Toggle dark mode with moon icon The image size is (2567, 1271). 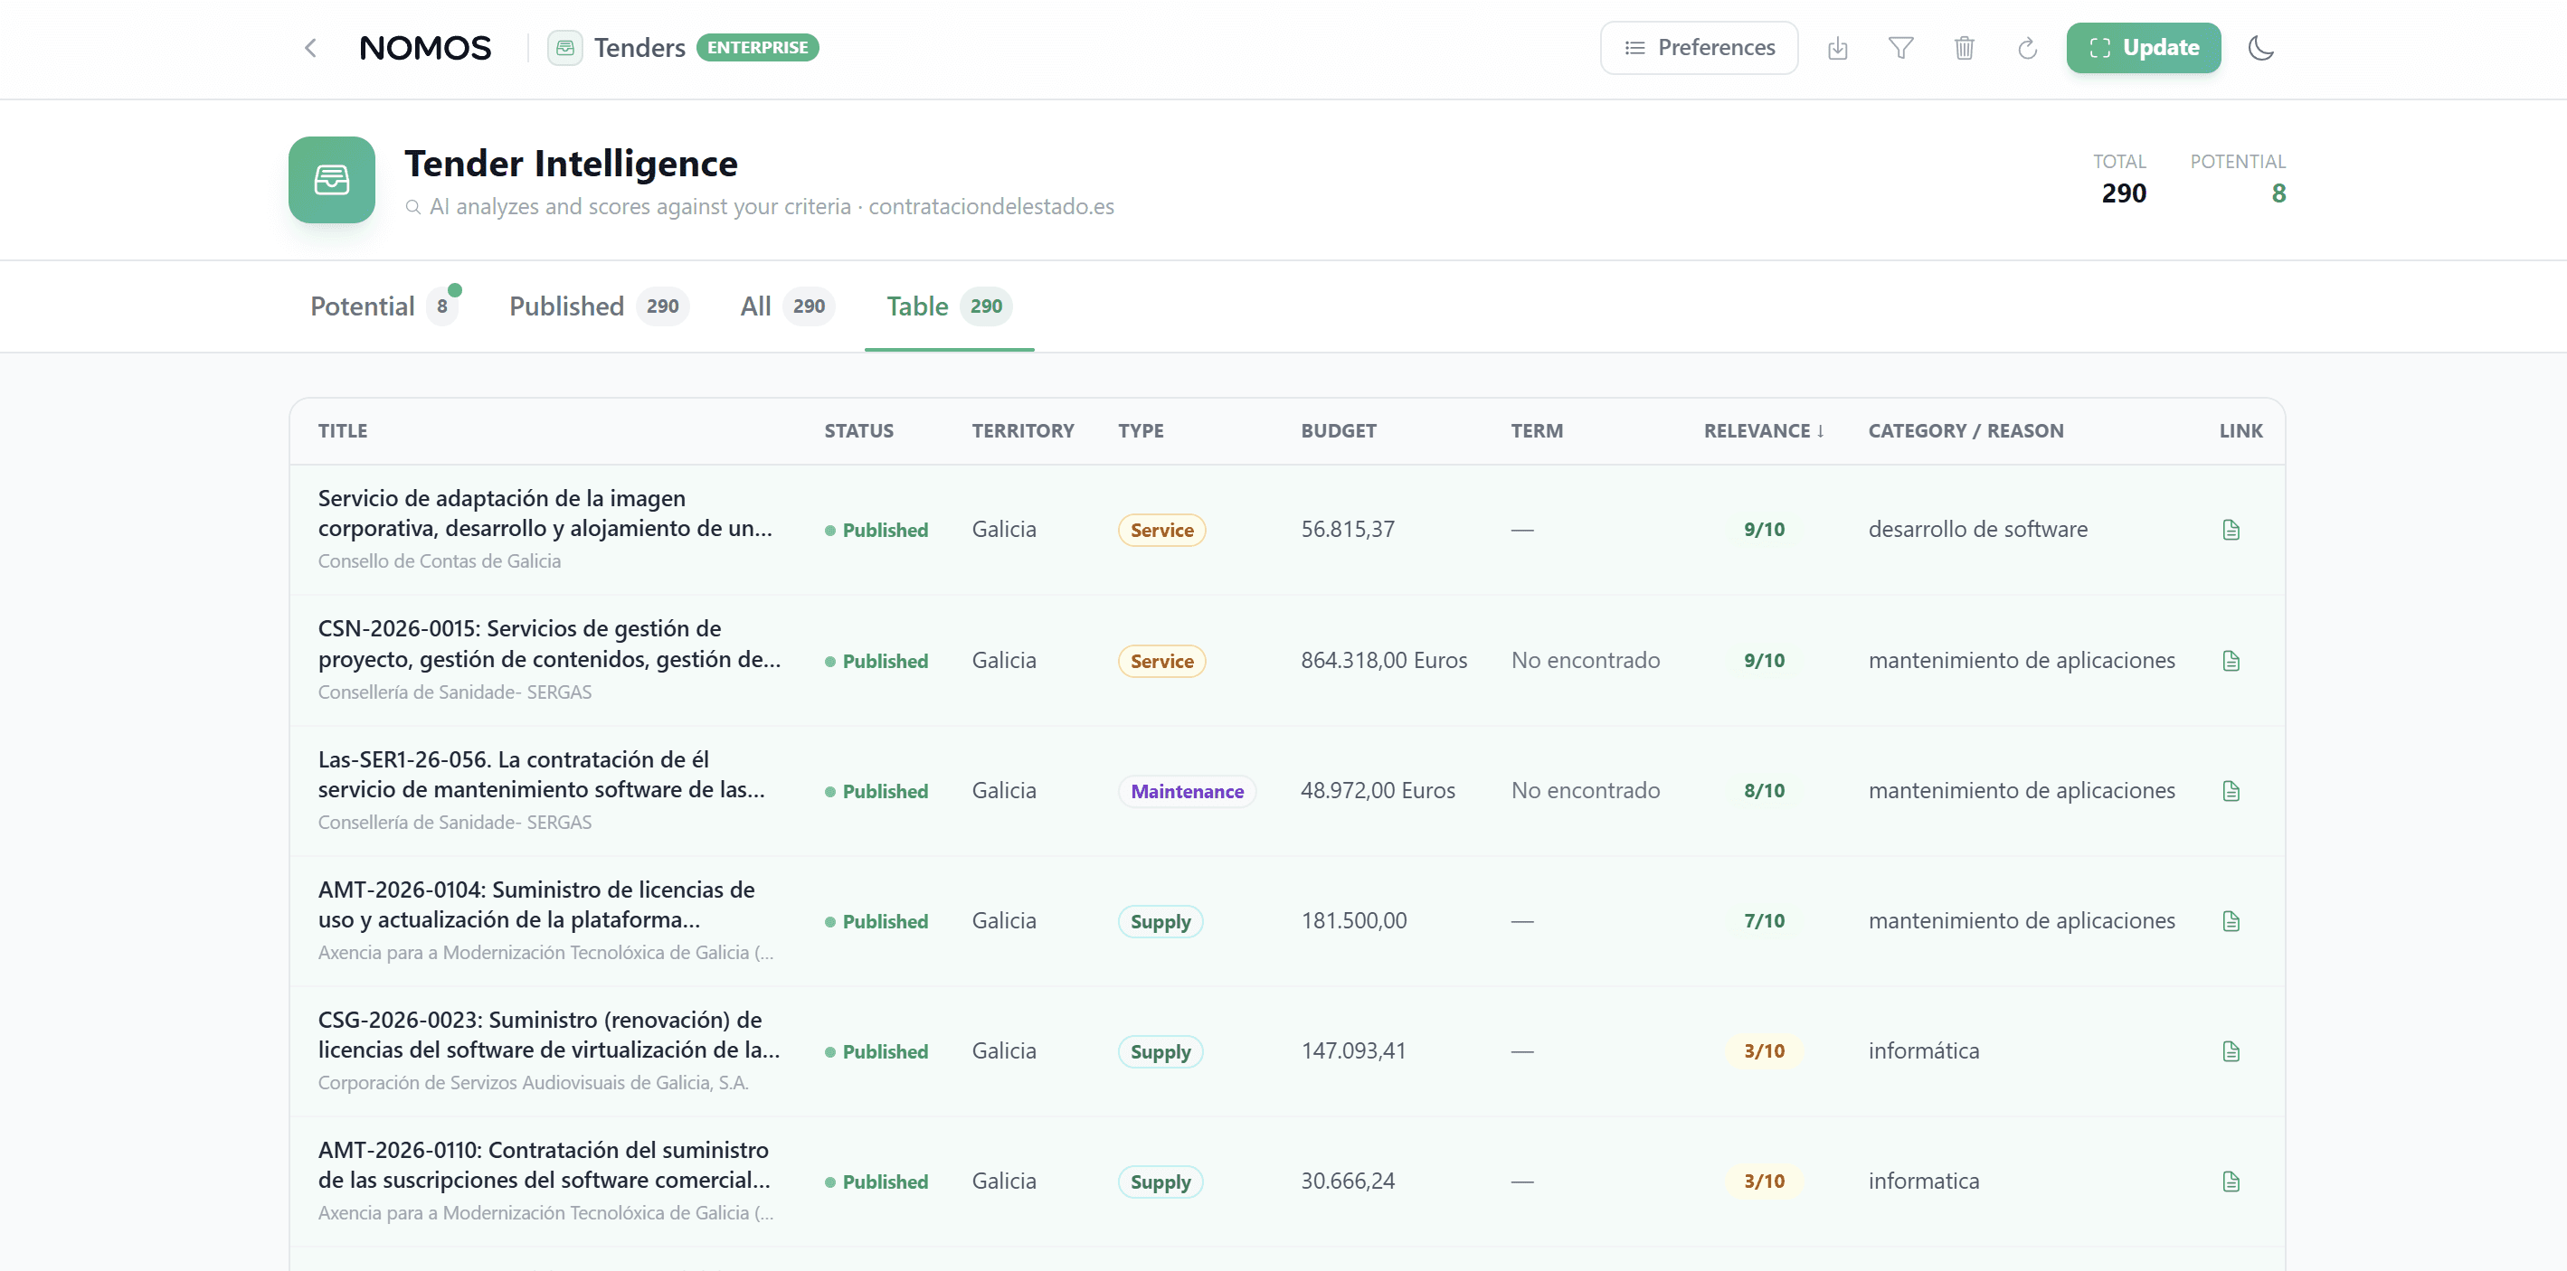[x=2261, y=48]
